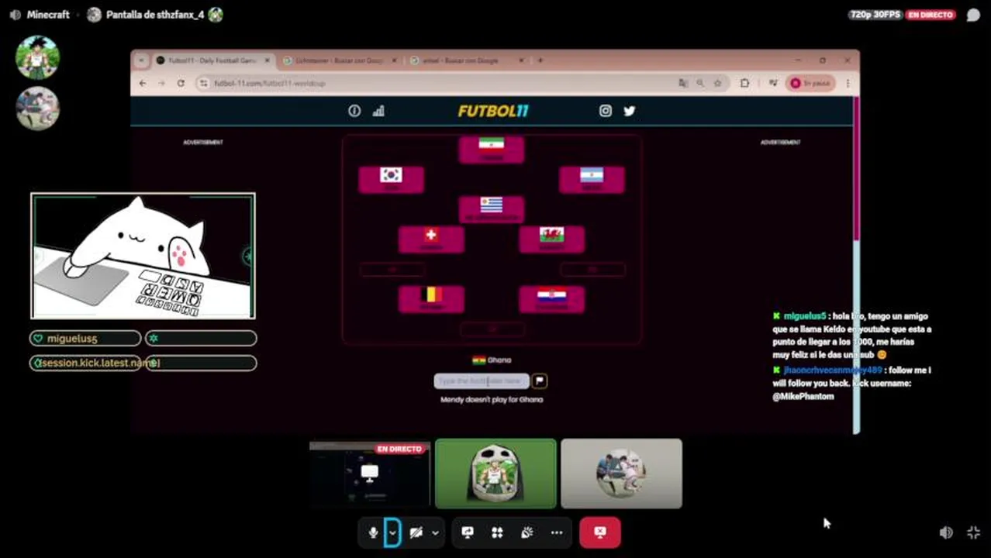This screenshot has height=558, width=991.
Task: Open camera options dropdown arrow
Action: pos(435,532)
